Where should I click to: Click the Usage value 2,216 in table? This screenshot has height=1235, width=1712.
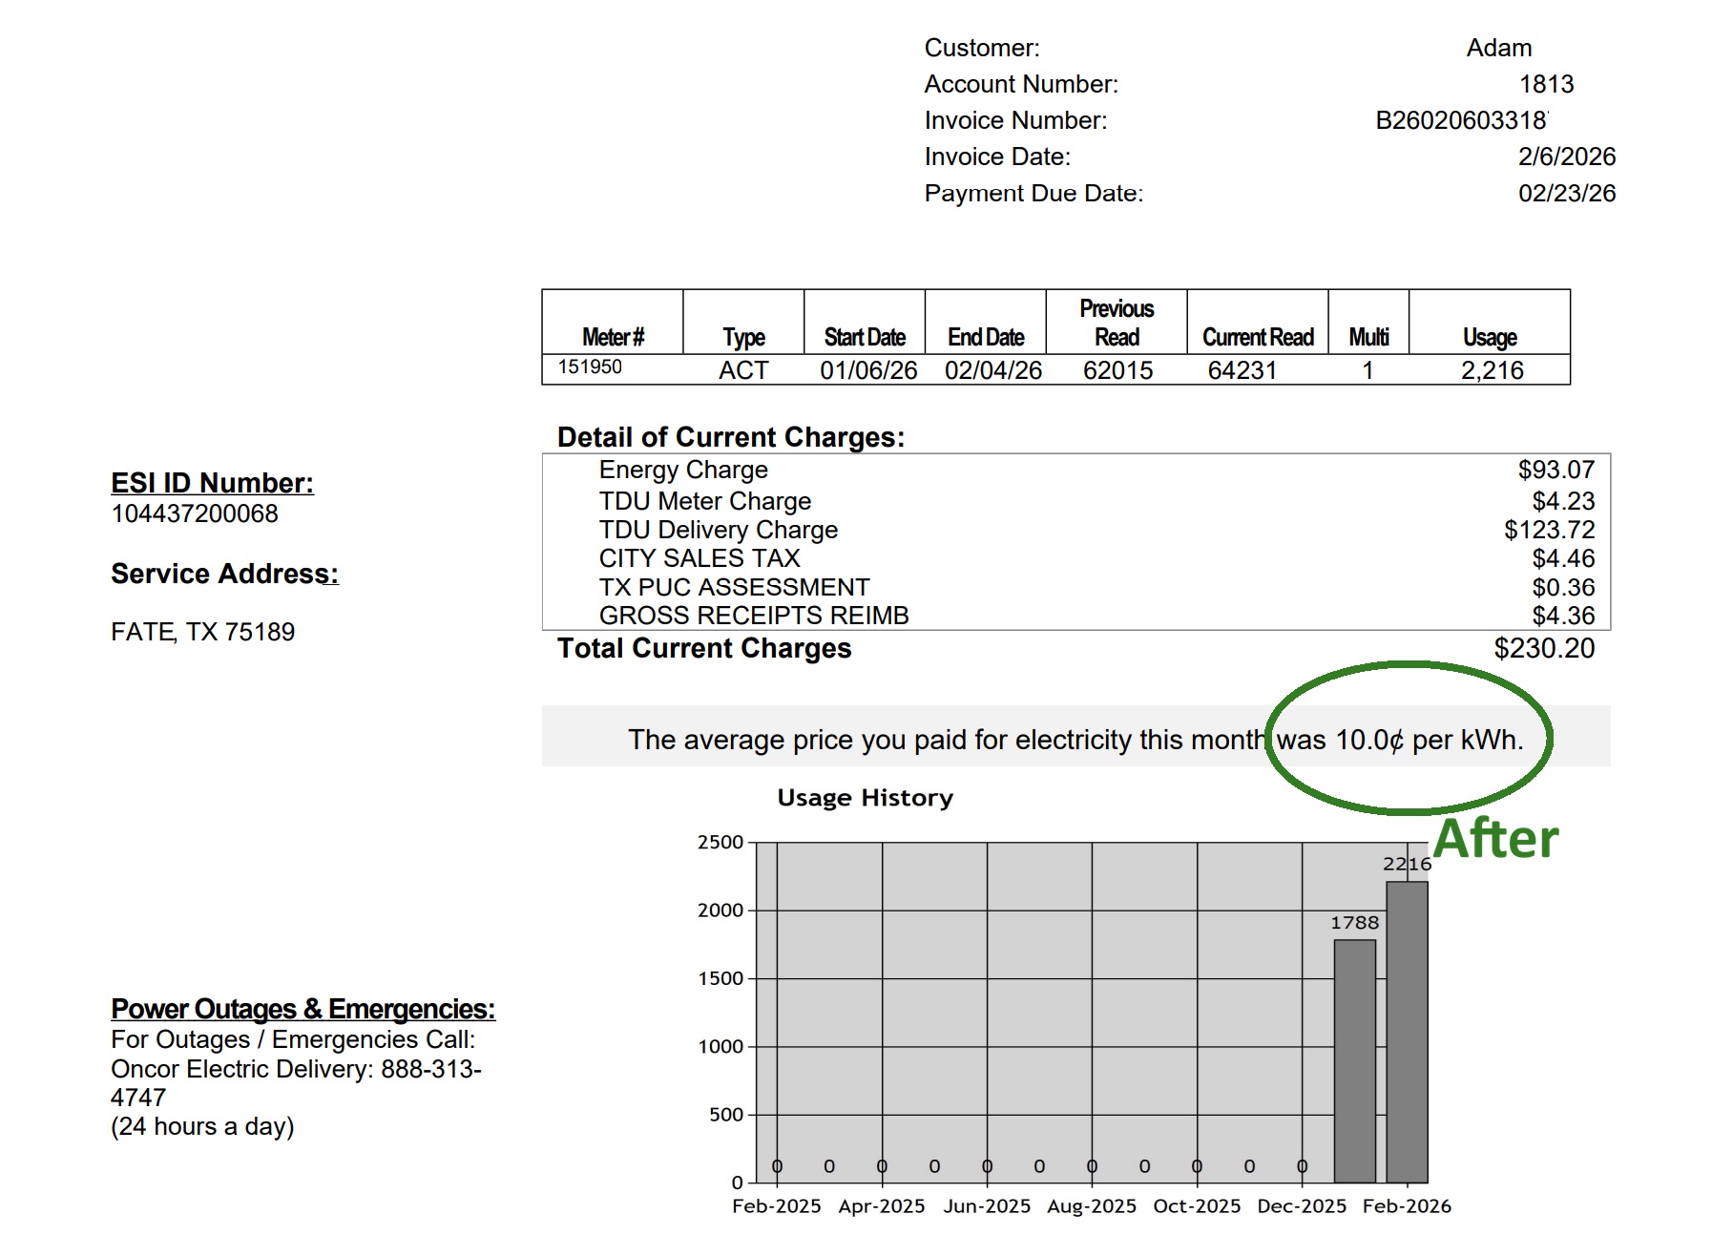(1492, 370)
